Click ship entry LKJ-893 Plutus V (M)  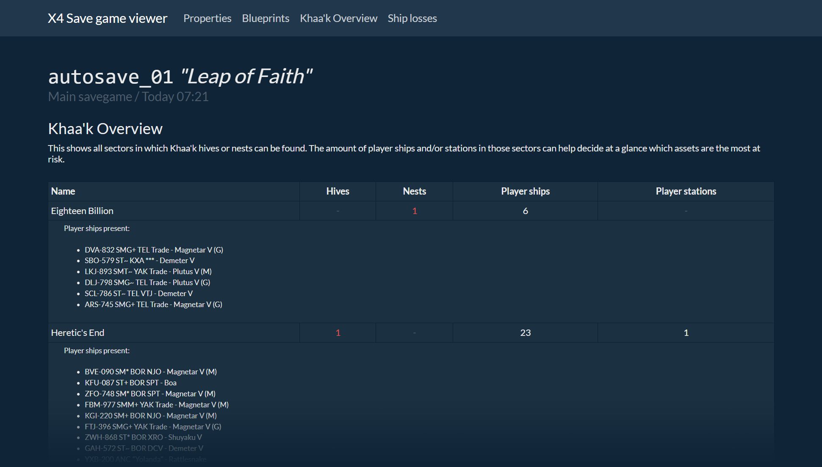pyautogui.click(x=148, y=272)
